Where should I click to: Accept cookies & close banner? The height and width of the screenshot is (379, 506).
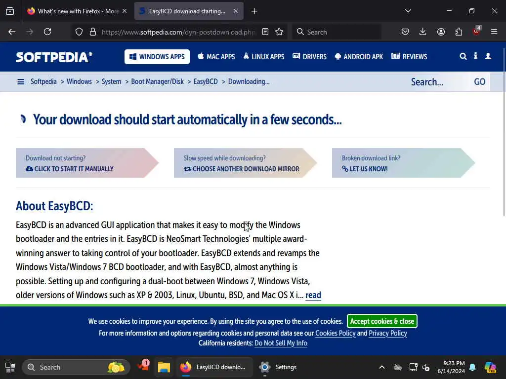pos(382,321)
